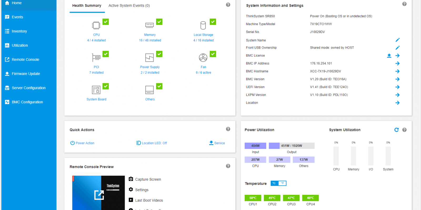Click 16 / 48 installed memory link

(x=150, y=40)
